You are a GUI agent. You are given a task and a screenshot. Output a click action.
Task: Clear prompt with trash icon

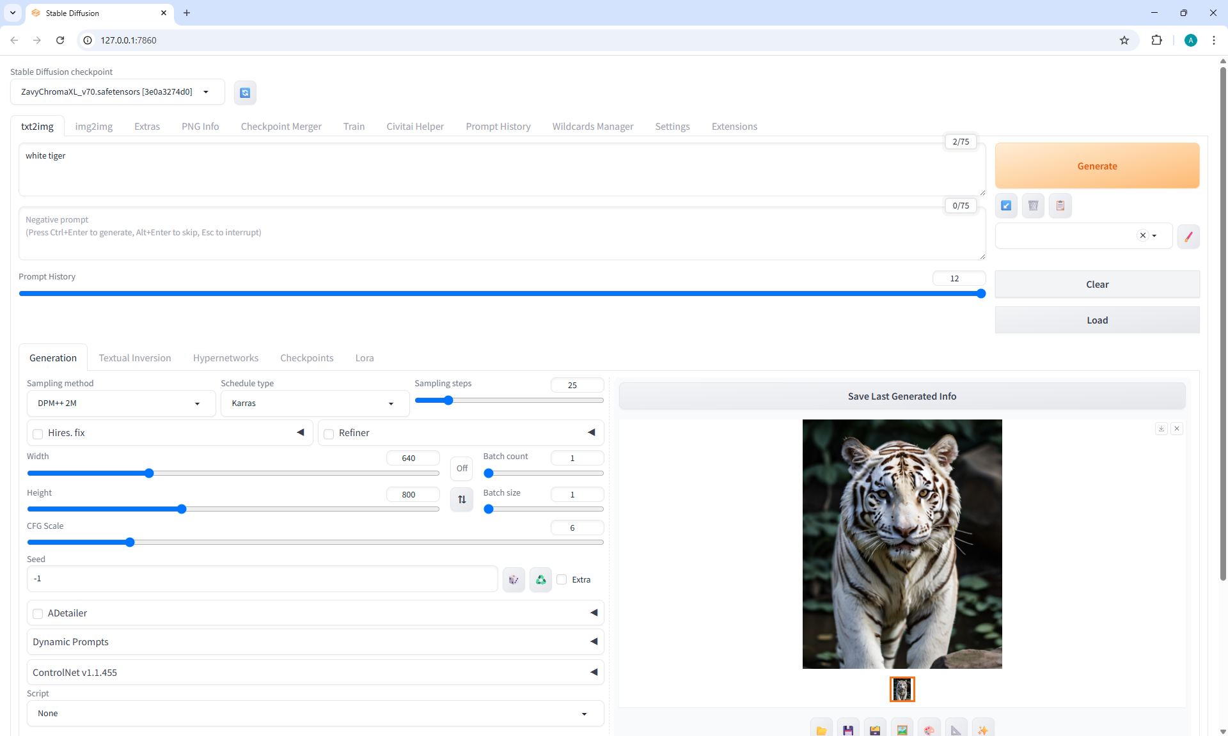(1033, 206)
